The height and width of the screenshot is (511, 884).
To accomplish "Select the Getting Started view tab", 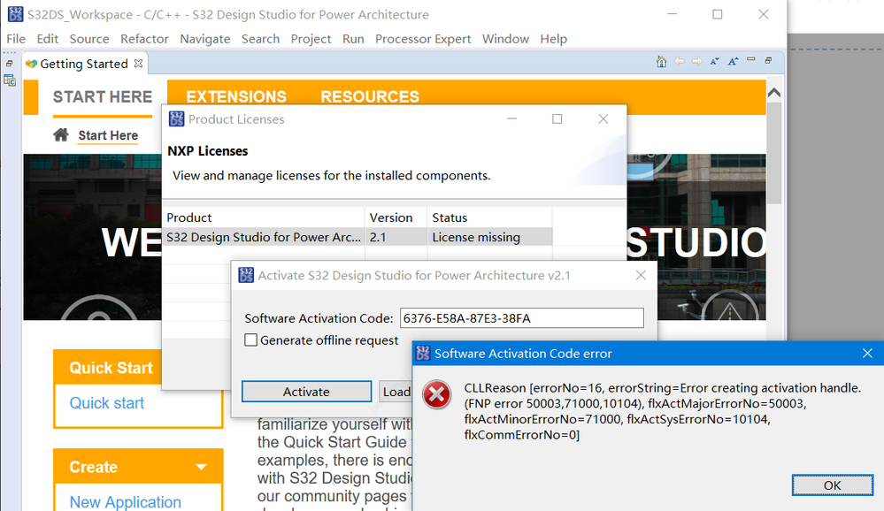I will coord(83,64).
